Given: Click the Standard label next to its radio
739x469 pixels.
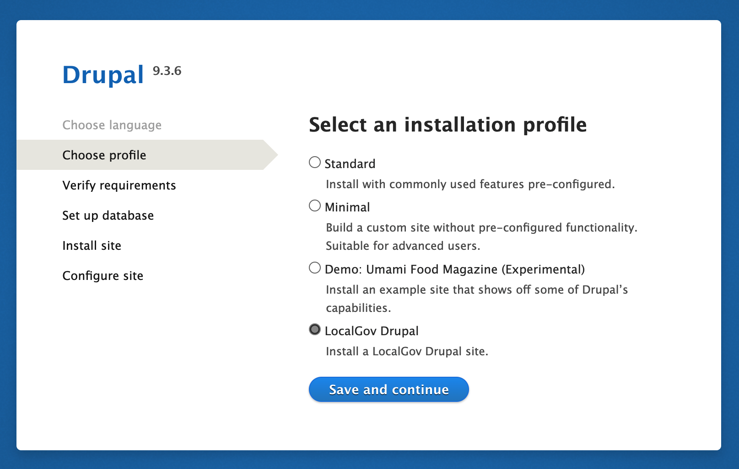Looking at the screenshot, I should tap(350, 163).
